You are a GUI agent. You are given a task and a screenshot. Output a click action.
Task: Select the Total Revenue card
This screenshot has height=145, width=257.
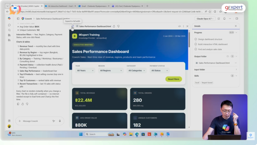click(100, 99)
